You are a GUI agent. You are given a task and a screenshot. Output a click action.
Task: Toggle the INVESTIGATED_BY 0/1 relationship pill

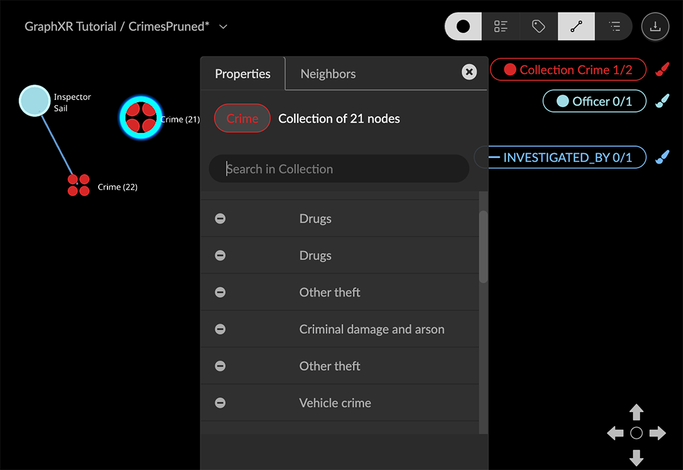tap(567, 158)
